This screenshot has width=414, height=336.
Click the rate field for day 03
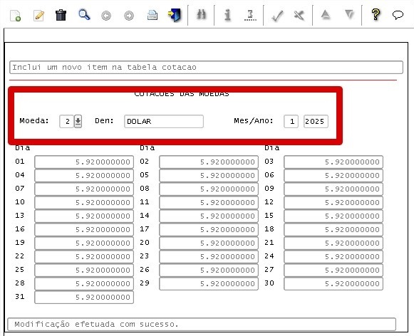point(333,162)
